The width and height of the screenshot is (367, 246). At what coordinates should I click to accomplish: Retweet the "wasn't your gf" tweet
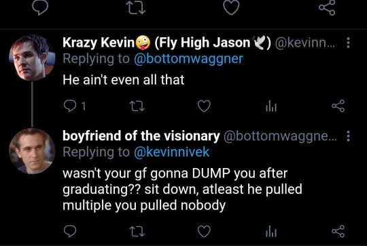137,231
